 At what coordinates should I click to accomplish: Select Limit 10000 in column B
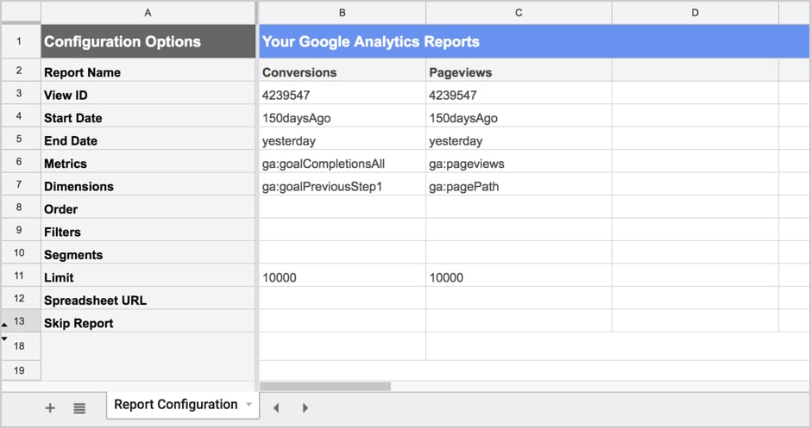click(342, 276)
